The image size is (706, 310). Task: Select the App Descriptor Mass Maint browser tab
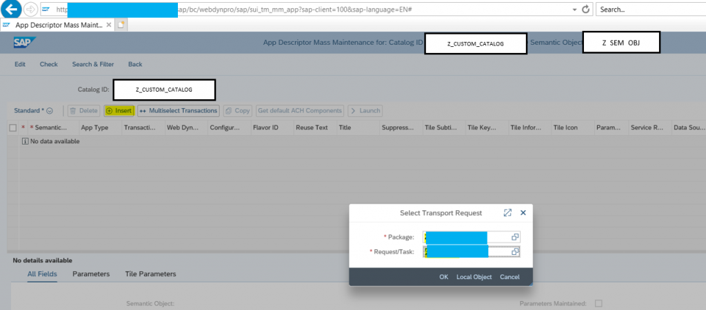(57, 25)
